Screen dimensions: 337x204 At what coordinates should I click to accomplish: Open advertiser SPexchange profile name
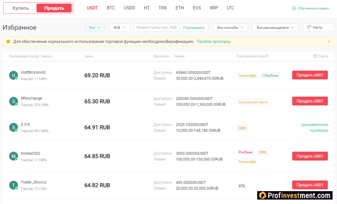[x=31, y=98]
